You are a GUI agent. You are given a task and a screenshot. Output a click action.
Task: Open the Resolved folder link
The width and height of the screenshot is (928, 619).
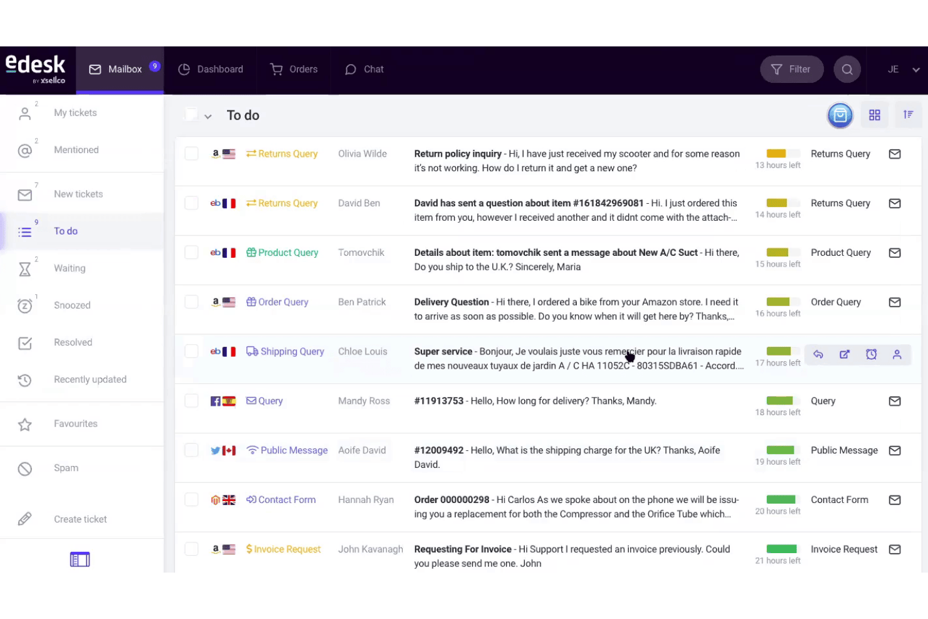point(73,342)
